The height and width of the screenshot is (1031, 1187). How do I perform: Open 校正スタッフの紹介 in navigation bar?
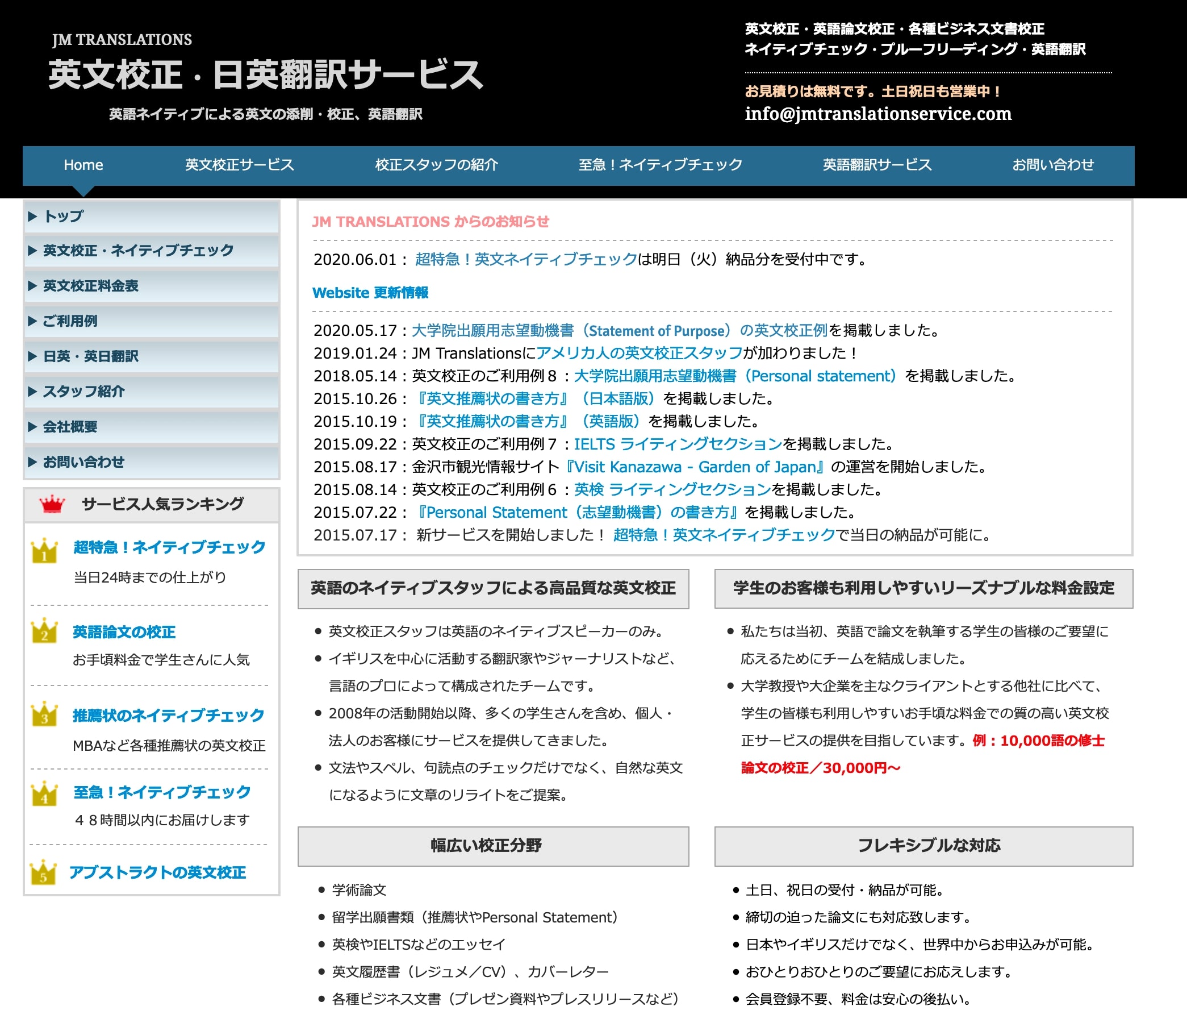[436, 165]
